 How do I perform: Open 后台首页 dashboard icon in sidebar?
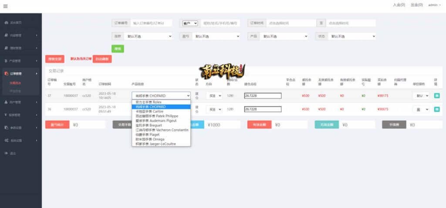coord(6,22)
